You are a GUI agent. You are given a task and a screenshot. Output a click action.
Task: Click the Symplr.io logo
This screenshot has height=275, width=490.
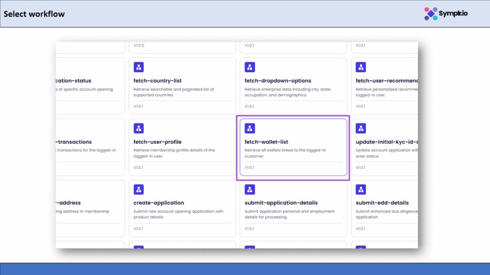(x=446, y=14)
